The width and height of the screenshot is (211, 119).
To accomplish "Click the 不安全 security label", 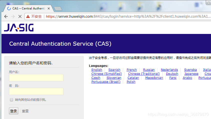I will (36, 16).
